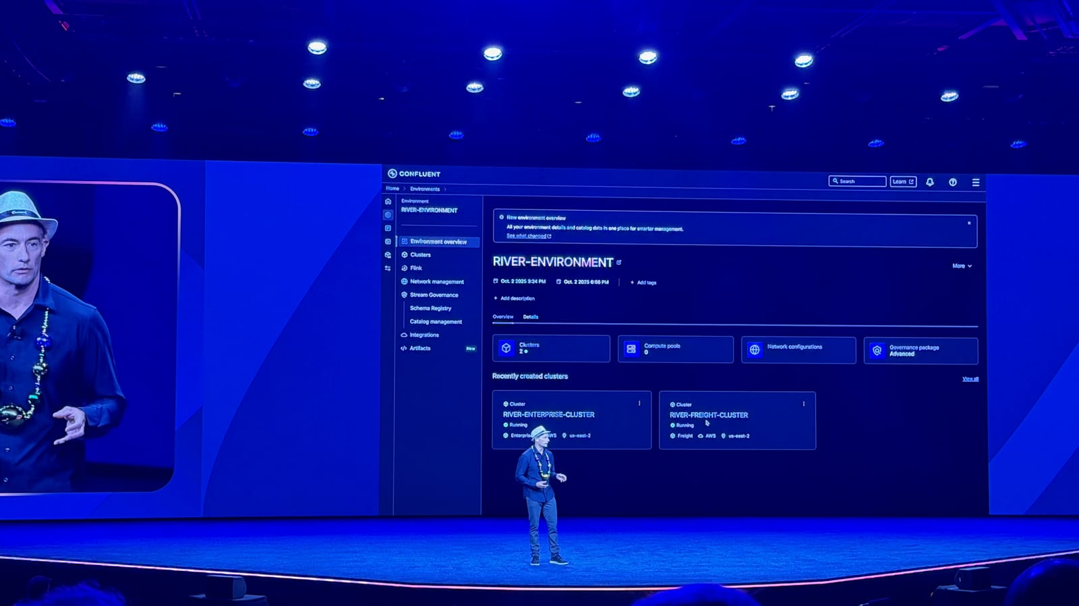Click the info icon in the banner
Screen dimensions: 1079x606
[501, 217]
